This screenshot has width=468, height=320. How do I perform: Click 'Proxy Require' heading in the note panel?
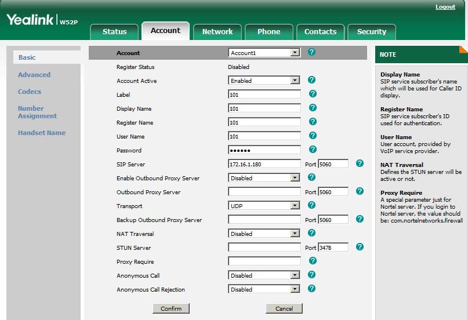(x=401, y=192)
